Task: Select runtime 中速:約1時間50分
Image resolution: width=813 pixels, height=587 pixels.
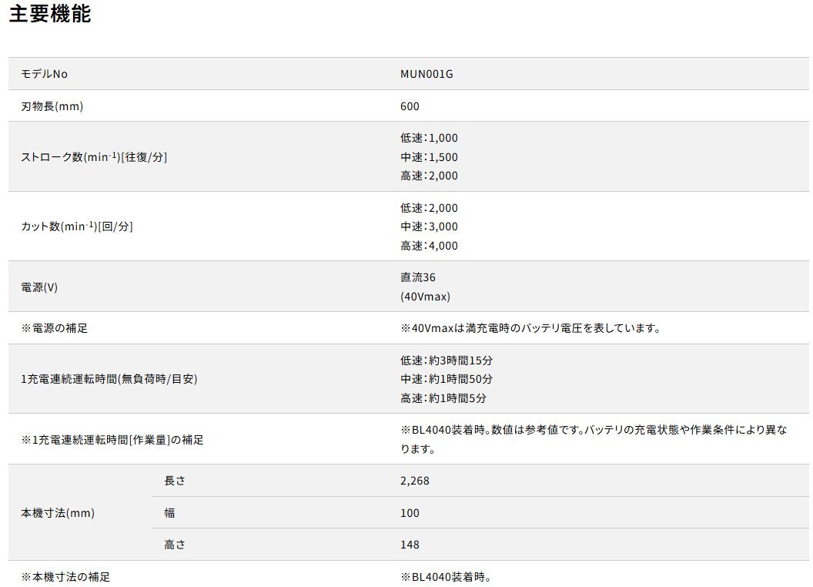Action: point(447,379)
